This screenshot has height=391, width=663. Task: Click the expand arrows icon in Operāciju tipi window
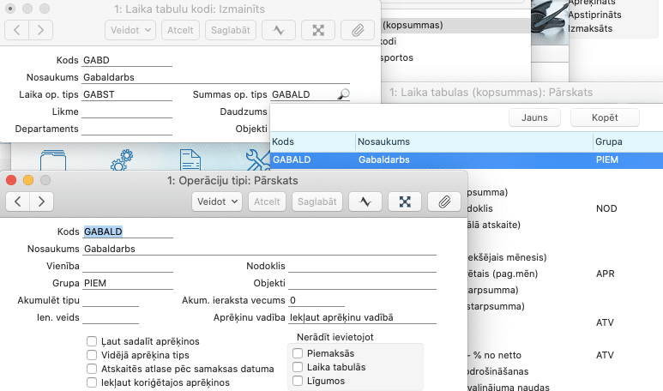click(405, 202)
